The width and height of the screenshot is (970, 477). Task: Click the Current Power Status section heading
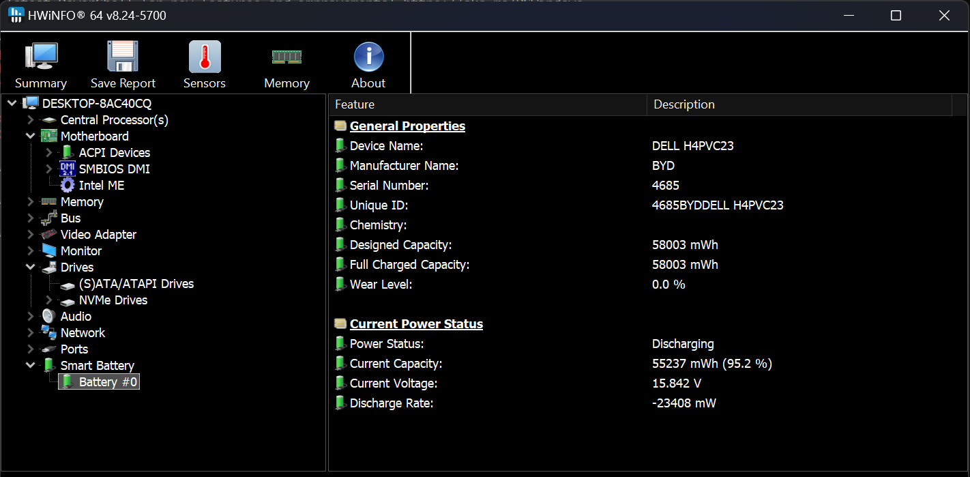coord(416,324)
